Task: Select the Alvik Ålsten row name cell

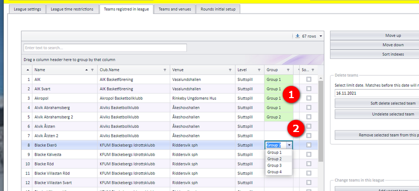Action: 64,126
